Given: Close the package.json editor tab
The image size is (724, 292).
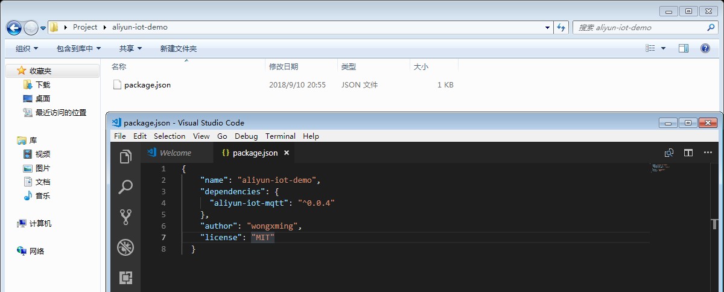Looking at the screenshot, I should point(287,153).
